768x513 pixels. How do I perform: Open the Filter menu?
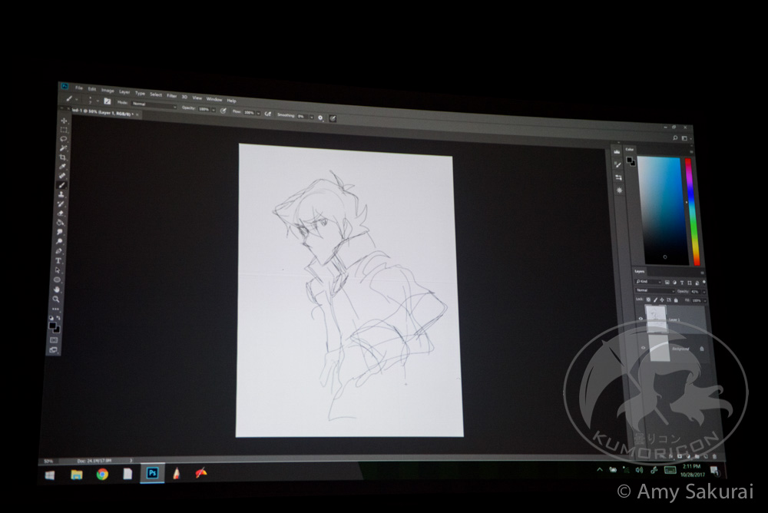pyautogui.click(x=172, y=96)
